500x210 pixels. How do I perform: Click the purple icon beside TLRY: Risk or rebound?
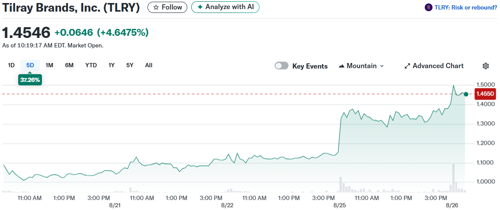pyautogui.click(x=429, y=7)
